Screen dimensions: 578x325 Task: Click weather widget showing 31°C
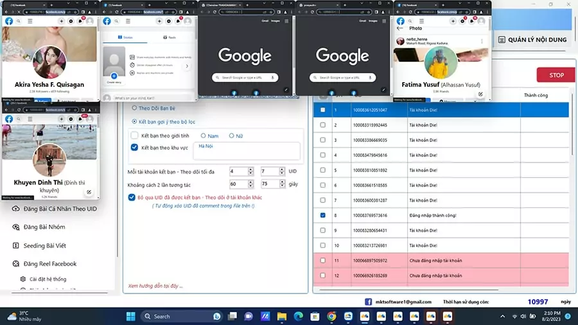coord(24,316)
